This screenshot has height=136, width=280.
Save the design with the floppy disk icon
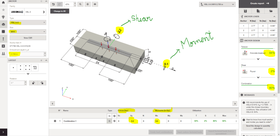[x=245, y=11]
